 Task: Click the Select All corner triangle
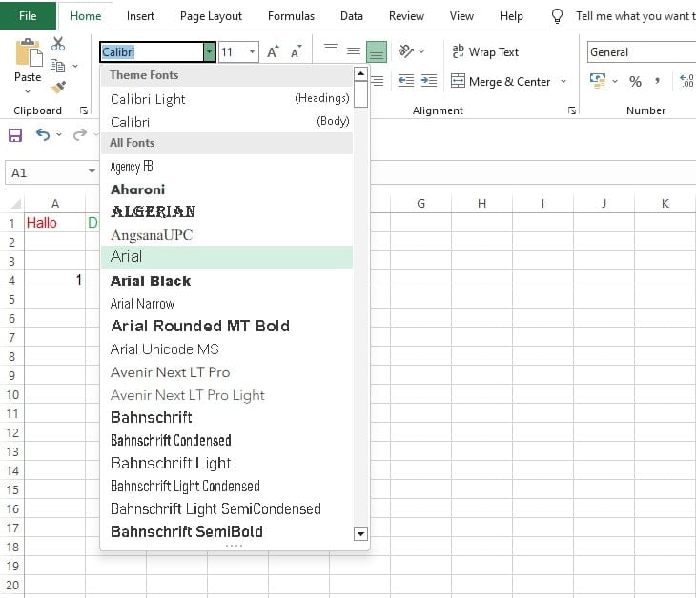click(15, 204)
